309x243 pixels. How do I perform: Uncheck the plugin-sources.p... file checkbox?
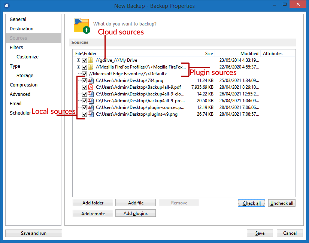tap(84, 107)
